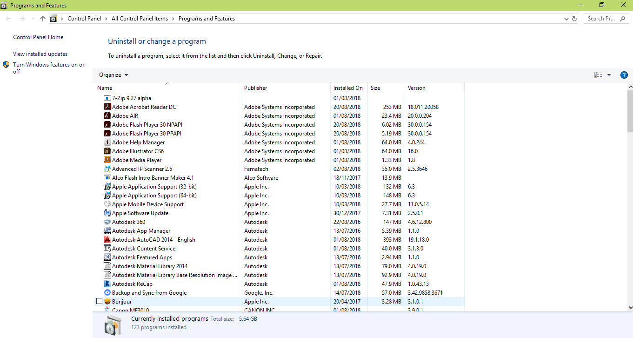Click the shield icon beside Turn Windows features
The height and width of the screenshot is (338, 633).
[x=6, y=65]
